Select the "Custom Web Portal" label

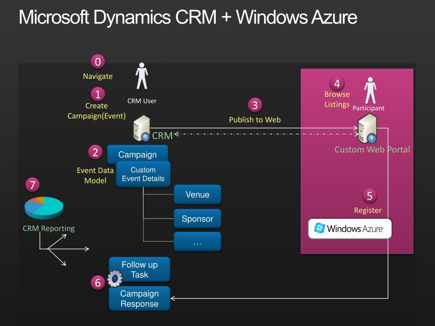[372, 150]
